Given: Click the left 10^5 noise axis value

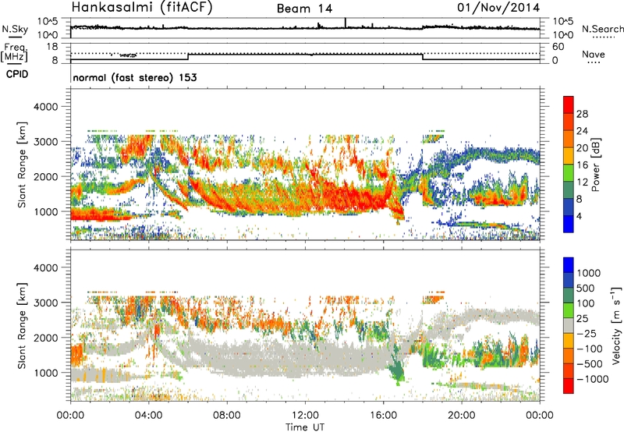Looking at the screenshot, I should click(x=48, y=21).
